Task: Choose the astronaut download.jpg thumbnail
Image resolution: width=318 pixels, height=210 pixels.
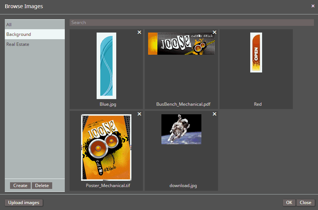Action: click(x=181, y=129)
